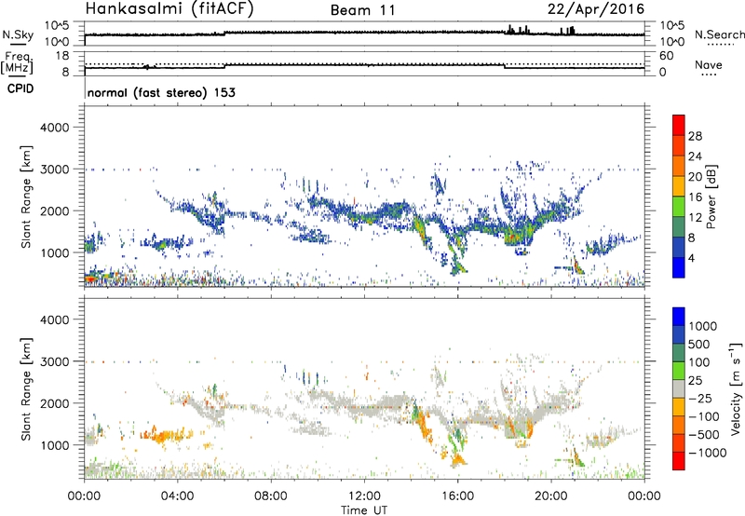Click the '-100' label on Velocity scale
The width and height of the screenshot is (745, 516).
(703, 416)
